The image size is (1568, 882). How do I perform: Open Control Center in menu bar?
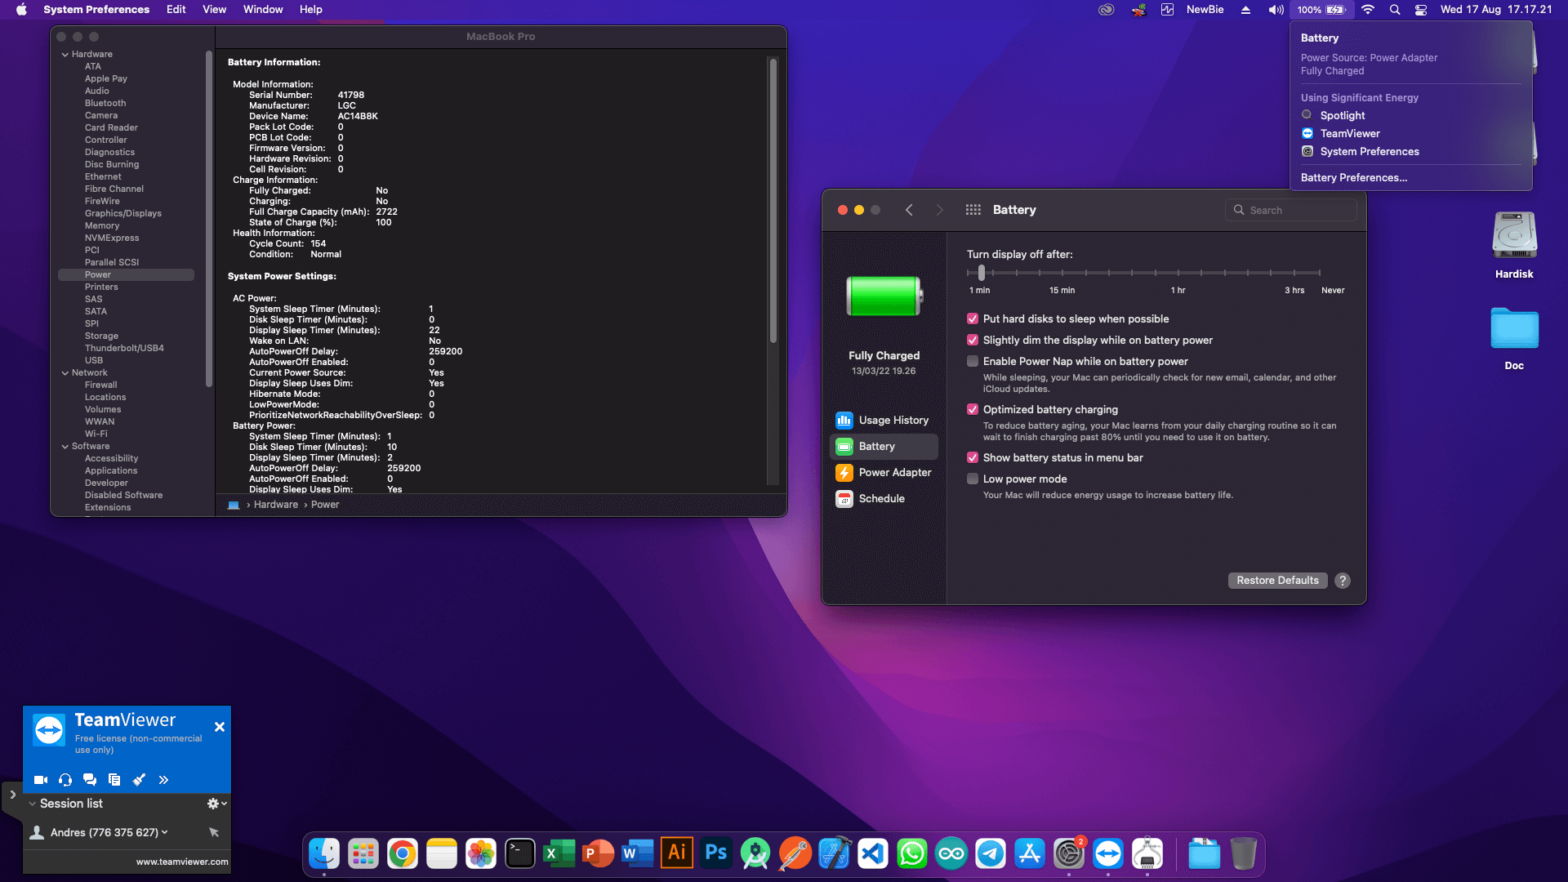point(1421,10)
